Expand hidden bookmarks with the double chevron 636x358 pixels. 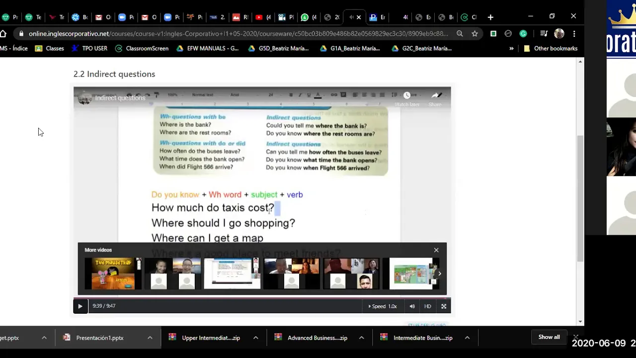(511, 49)
